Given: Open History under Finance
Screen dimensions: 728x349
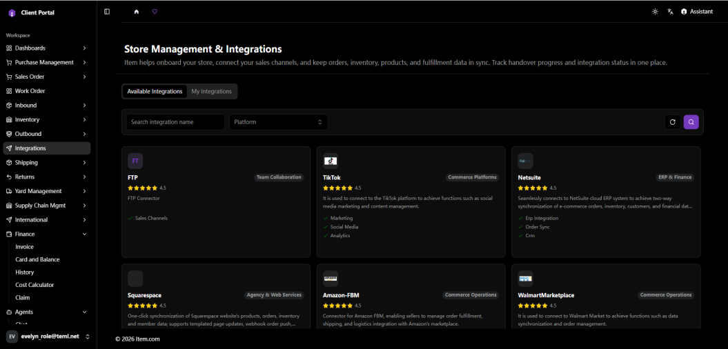Looking at the screenshot, I should pyautogui.click(x=24, y=272).
